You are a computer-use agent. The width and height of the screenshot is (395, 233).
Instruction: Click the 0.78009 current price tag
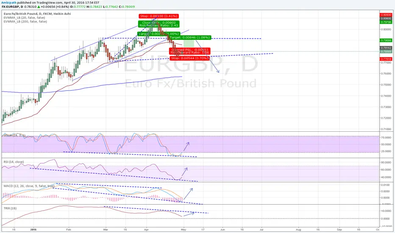click(x=386, y=51)
